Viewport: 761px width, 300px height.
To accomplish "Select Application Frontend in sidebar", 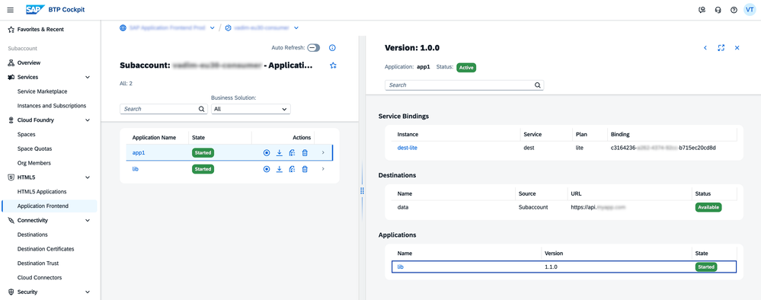I will pyautogui.click(x=50, y=206).
